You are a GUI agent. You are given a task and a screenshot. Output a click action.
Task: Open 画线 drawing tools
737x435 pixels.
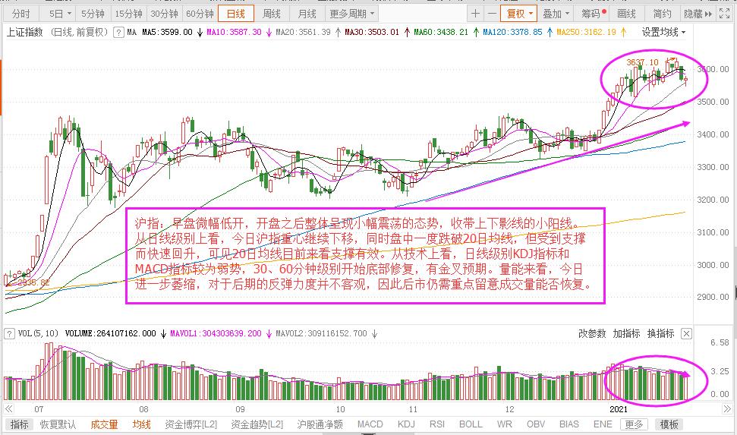pos(626,14)
